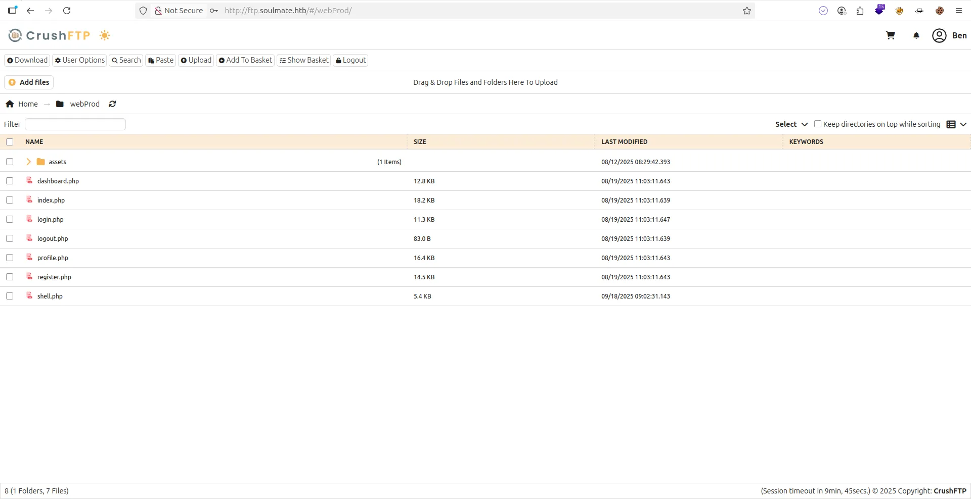Expand the assets folder tree
The image size is (971, 499).
pos(28,162)
